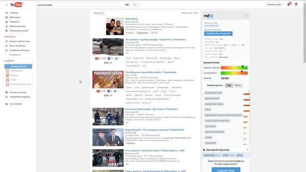Click Disable Inline Keywords button
Viewport: 306px width, 172px height.
[218, 33]
